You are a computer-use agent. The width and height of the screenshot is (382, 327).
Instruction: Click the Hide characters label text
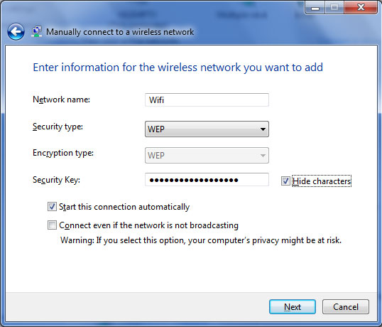point(322,181)
